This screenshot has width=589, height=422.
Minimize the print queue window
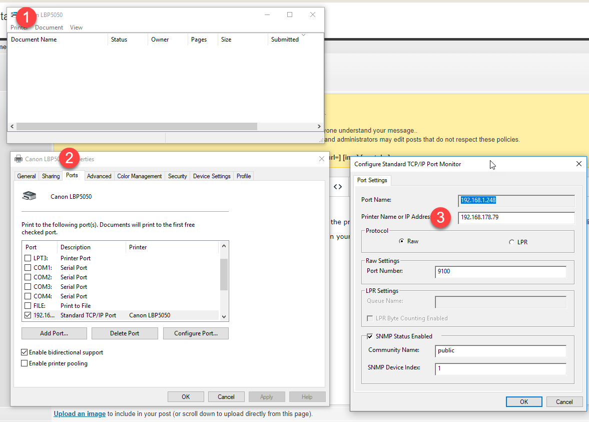(x=267, y=15)
